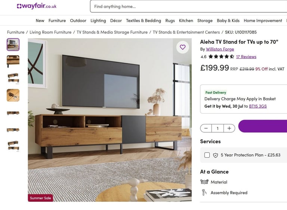Open the Textiles & Bedding menu
287x210 pixels.
[143, 21]
